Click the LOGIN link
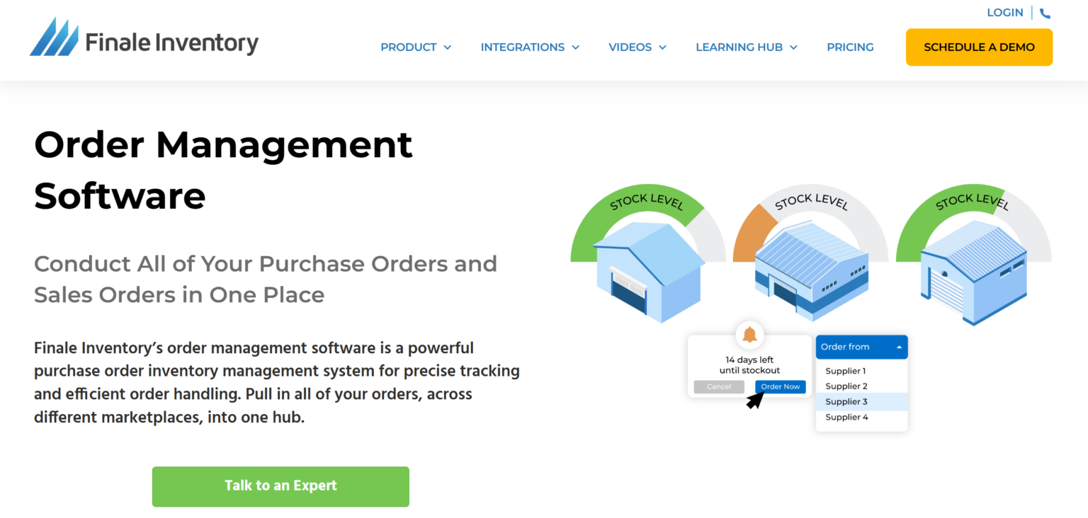The height and width of the screenshot is (518, 1088). [x=1005, y=12]
